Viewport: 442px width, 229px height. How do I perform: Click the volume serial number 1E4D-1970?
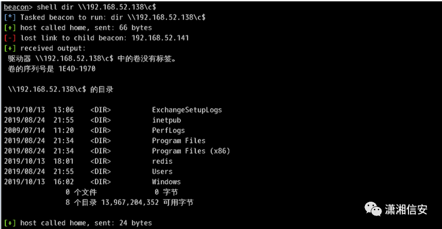click(77, 69)
